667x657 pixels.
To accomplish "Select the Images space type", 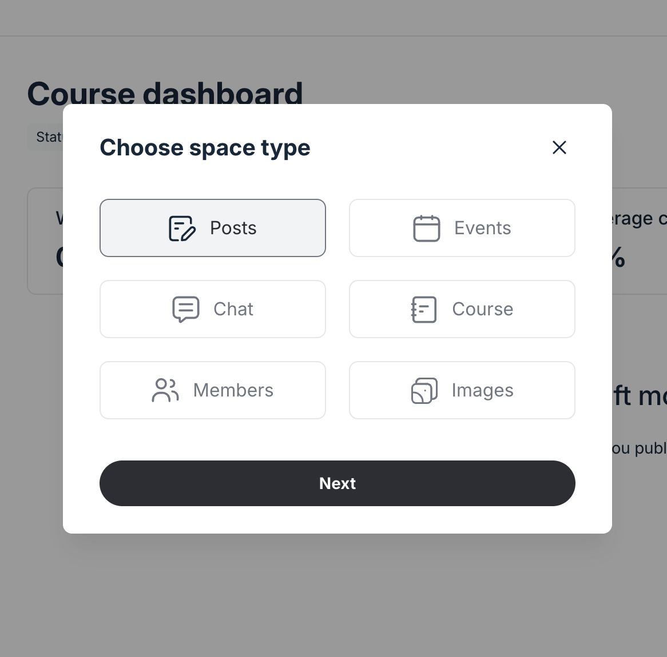I will 462,390.
